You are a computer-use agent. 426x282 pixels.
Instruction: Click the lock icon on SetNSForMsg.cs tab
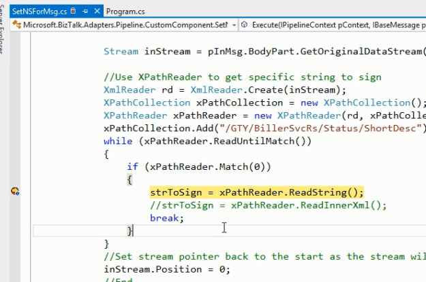pos(73,11)
